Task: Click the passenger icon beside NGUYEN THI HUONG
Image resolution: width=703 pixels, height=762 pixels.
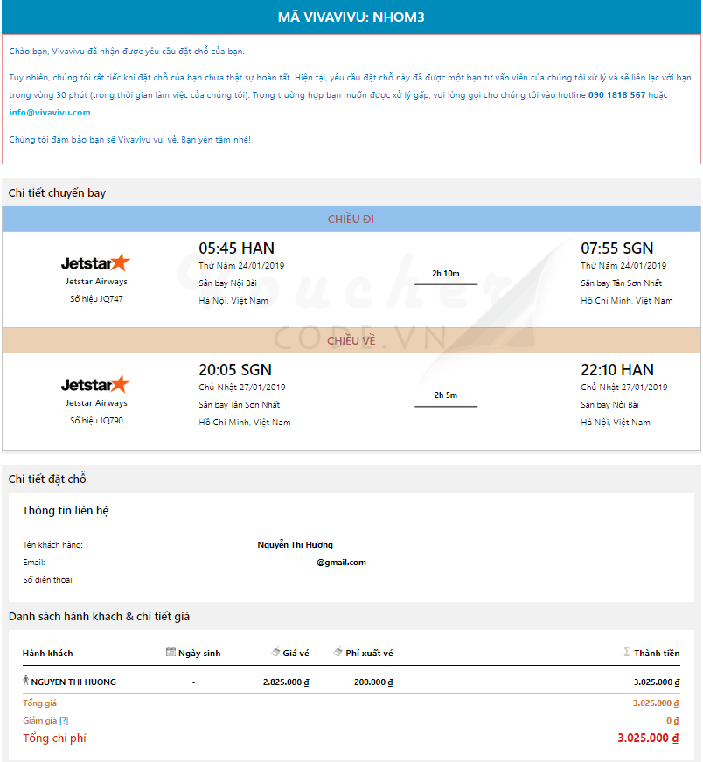Action: (x=26, y=681)
